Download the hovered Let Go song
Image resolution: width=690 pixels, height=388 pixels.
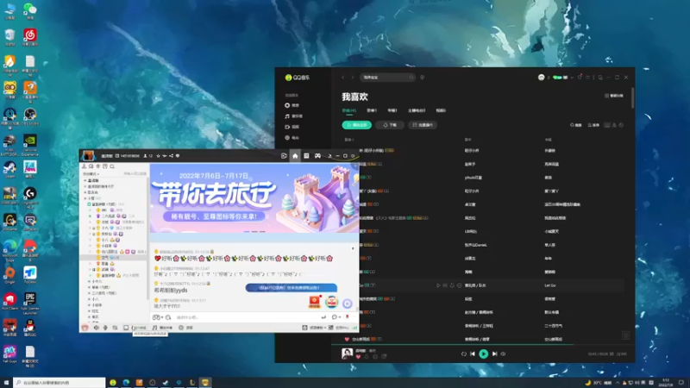[x=452, y=285]
